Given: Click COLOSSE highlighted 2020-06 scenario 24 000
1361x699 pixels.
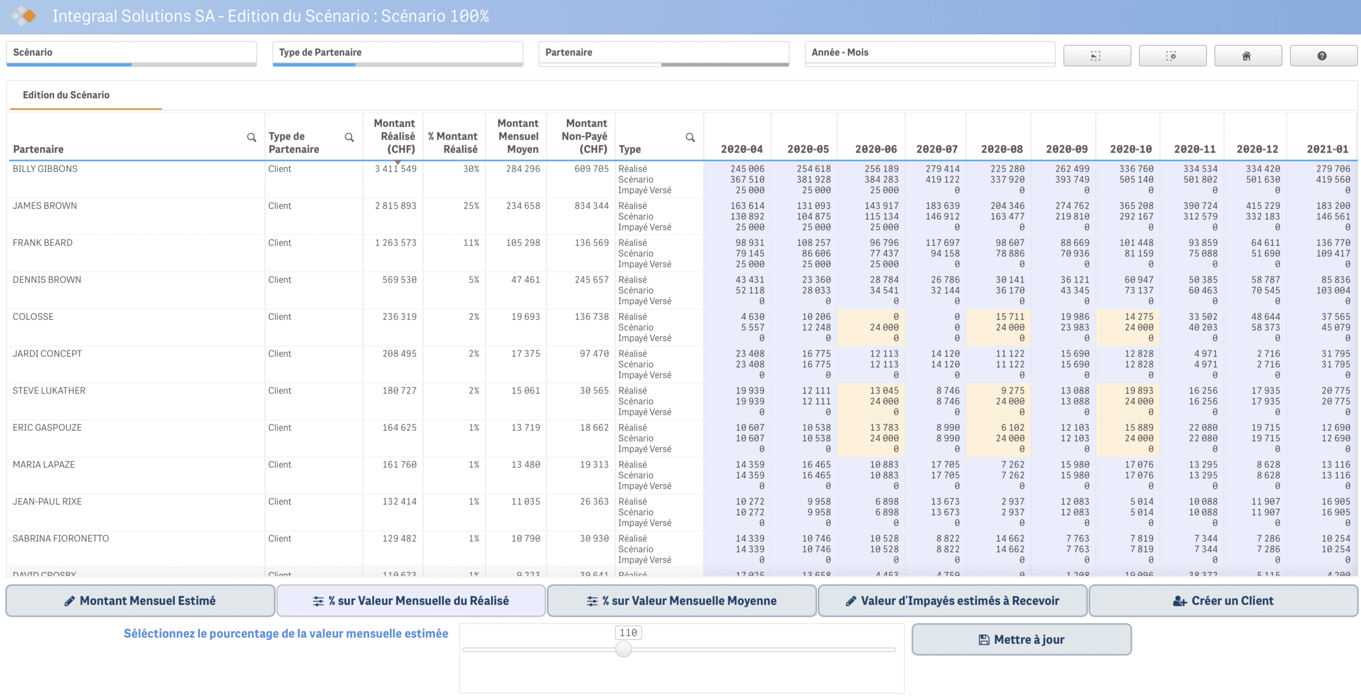Looking at the screenshot, I should (884, 328).
